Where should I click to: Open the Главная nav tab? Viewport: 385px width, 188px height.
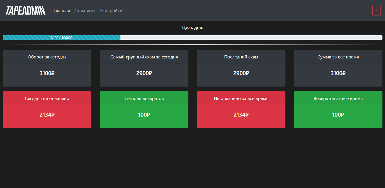click(62, 11)
